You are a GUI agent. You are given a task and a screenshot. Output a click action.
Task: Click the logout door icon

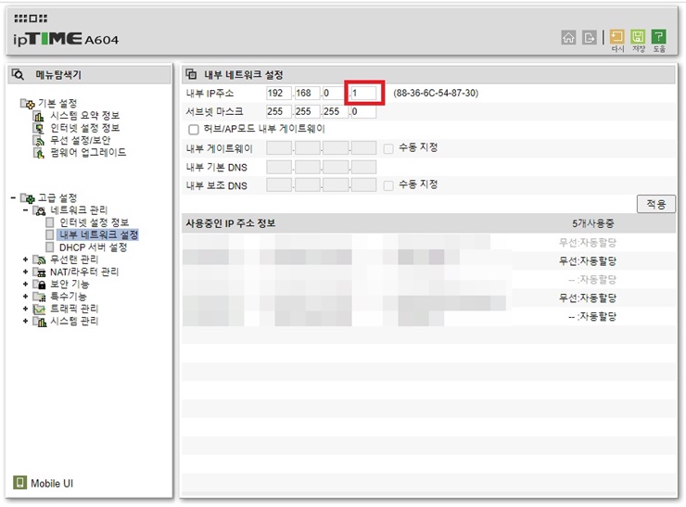click(590, 38)
